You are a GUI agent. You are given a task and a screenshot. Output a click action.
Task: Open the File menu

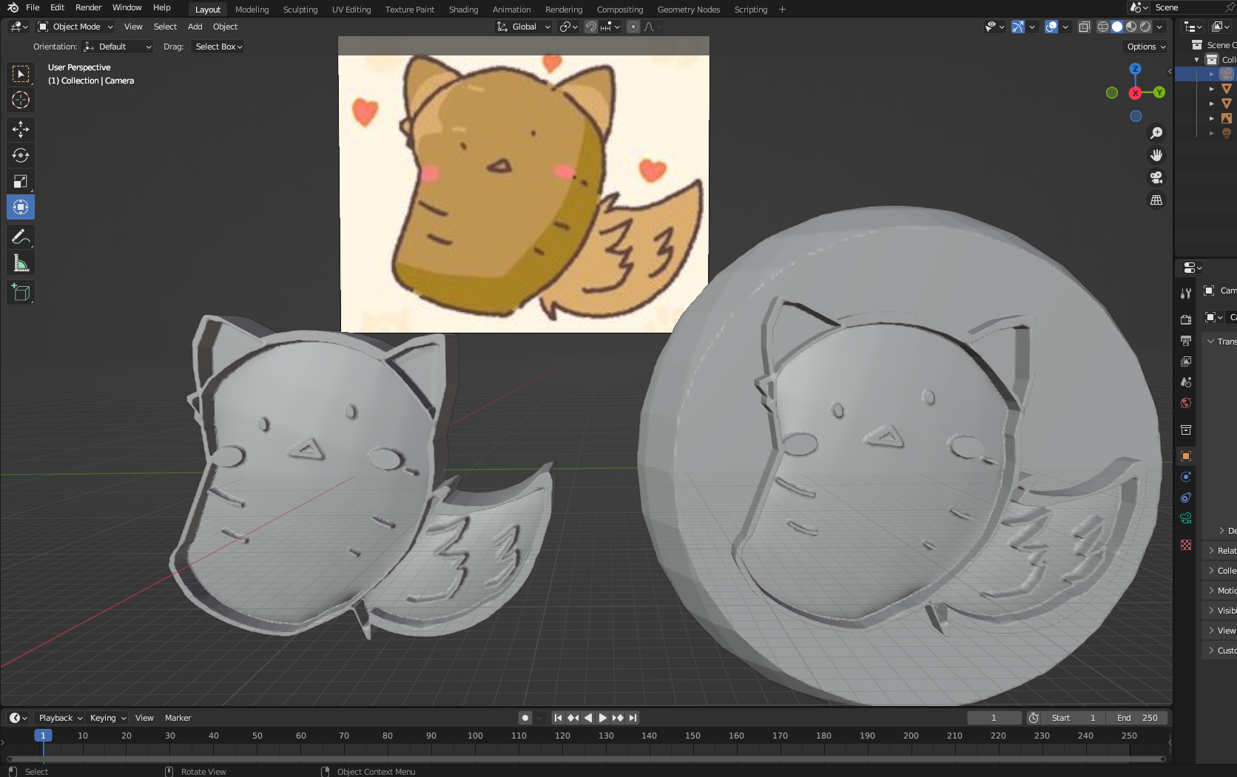click(x=33, y=7)
